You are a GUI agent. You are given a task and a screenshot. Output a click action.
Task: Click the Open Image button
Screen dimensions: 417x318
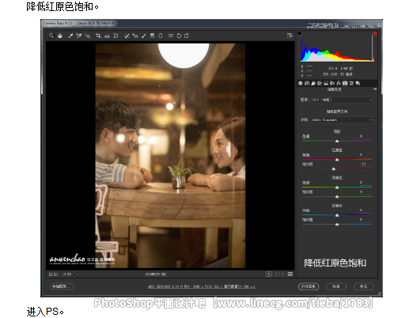309,286
